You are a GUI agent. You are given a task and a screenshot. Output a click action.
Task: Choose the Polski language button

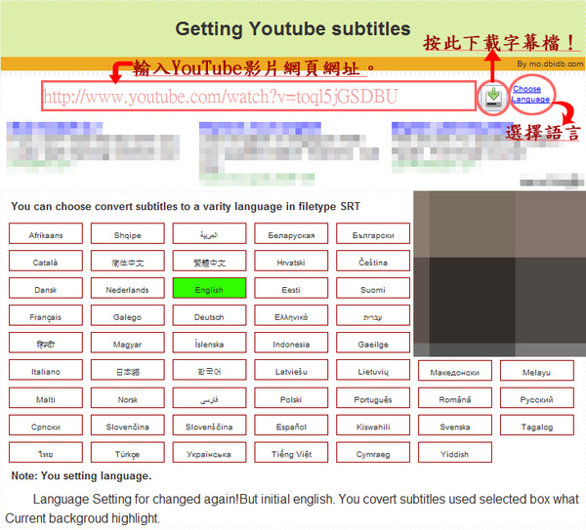click(291, 398)
